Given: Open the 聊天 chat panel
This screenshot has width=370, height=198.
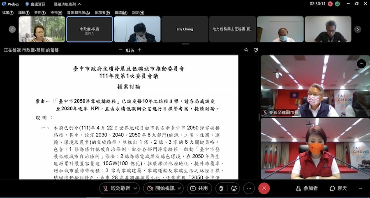Looking at the screenshot, I should [338, 188].
